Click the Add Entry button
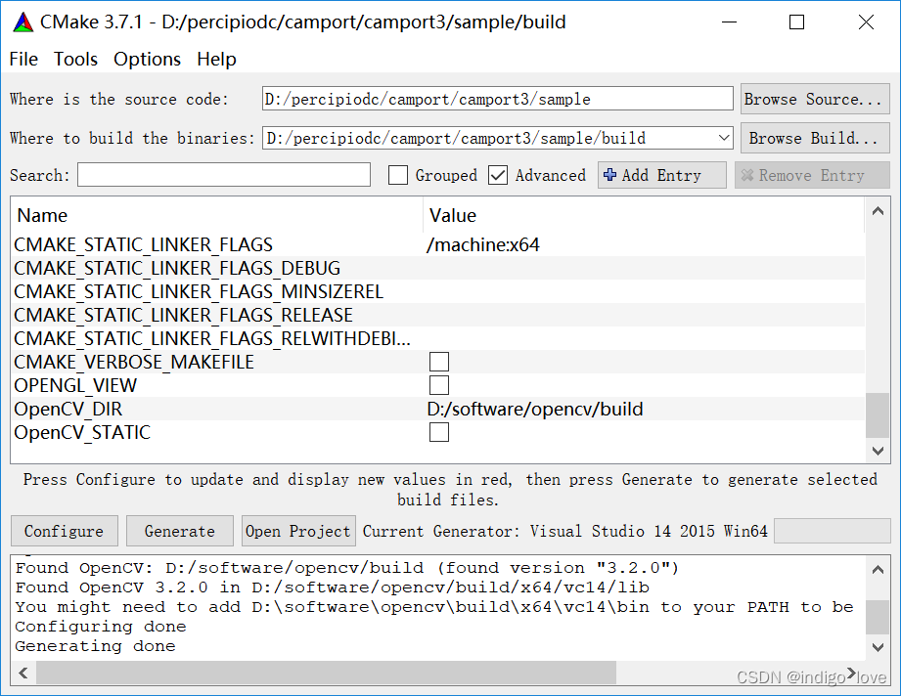 point(662,175)
